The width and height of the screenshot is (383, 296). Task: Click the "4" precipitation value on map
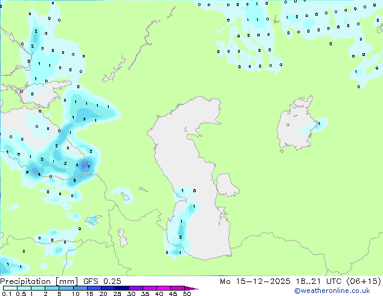[x=39, y=174]
